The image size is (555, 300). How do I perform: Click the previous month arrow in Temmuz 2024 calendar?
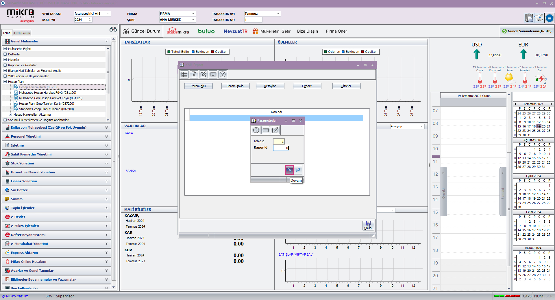515,104
